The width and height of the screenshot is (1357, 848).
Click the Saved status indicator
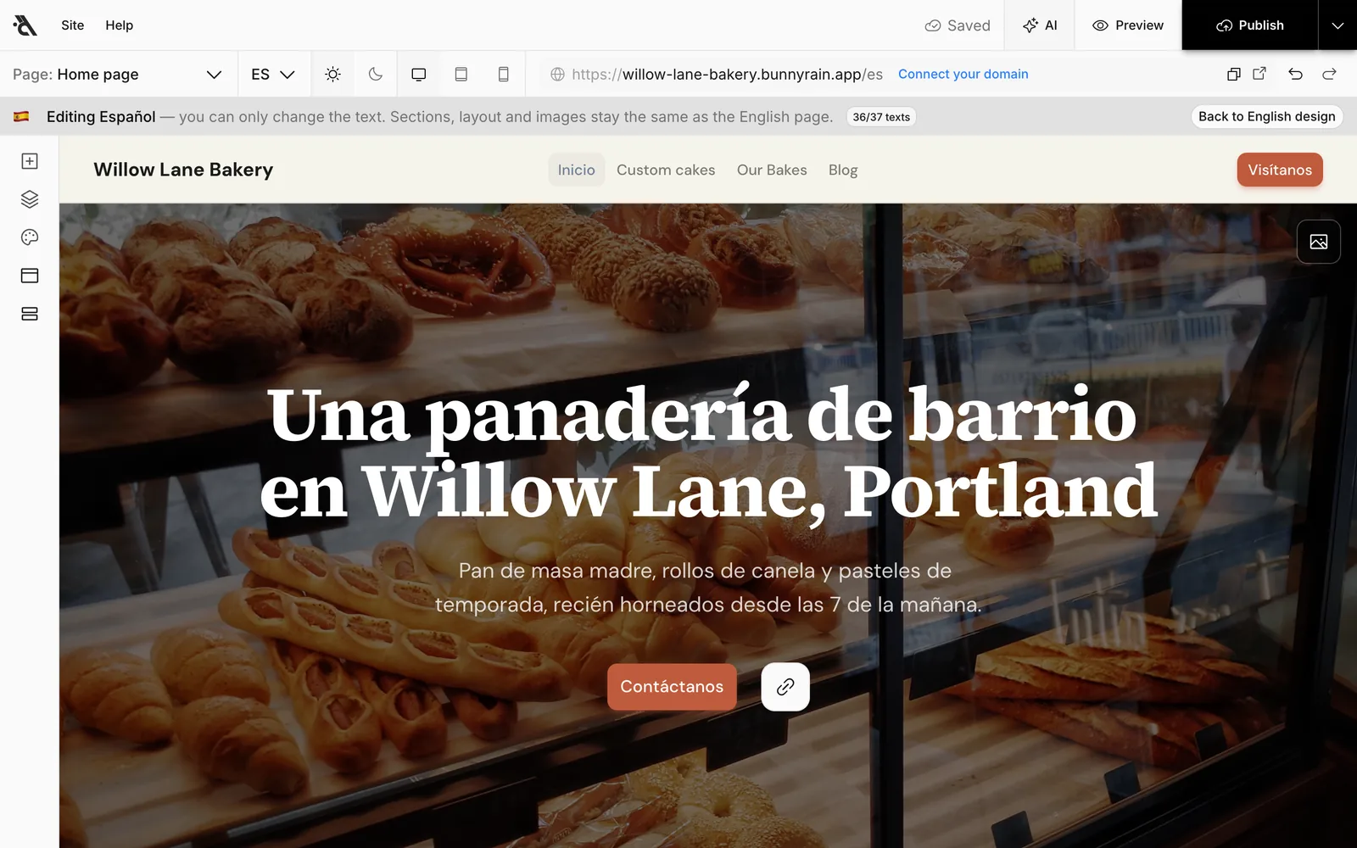[958, 25]
